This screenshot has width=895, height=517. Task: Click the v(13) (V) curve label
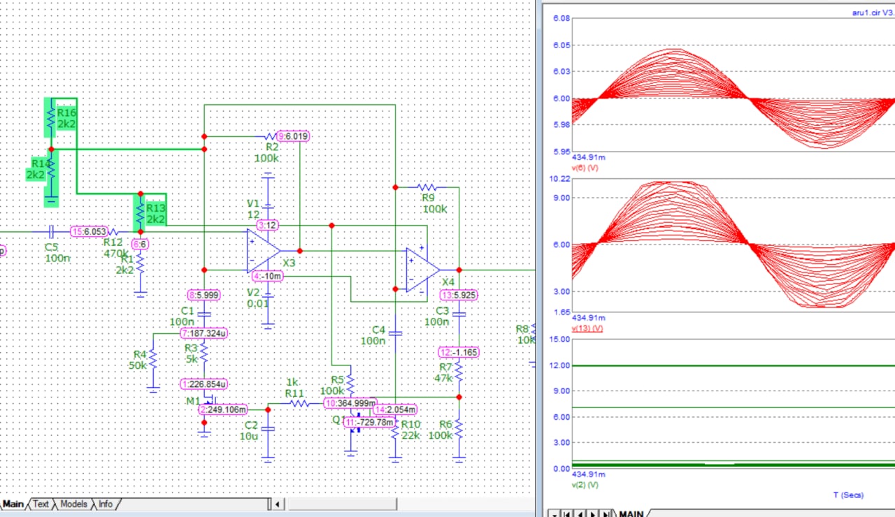tap(588, 328)
